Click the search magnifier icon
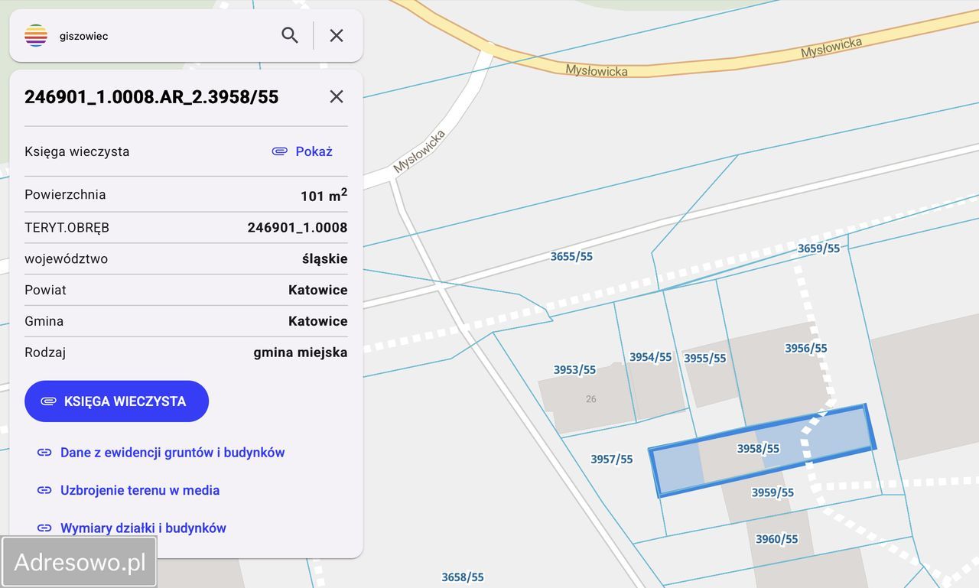 pos(290,35)
